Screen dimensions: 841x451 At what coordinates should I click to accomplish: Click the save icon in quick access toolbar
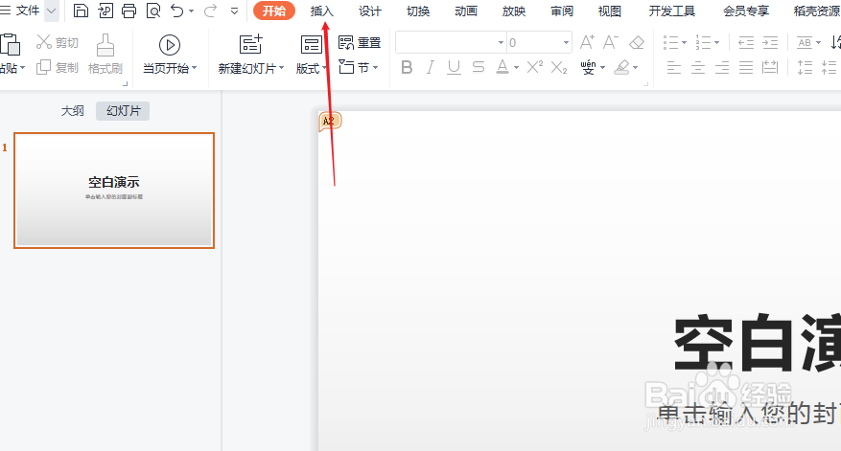point(81,11)
